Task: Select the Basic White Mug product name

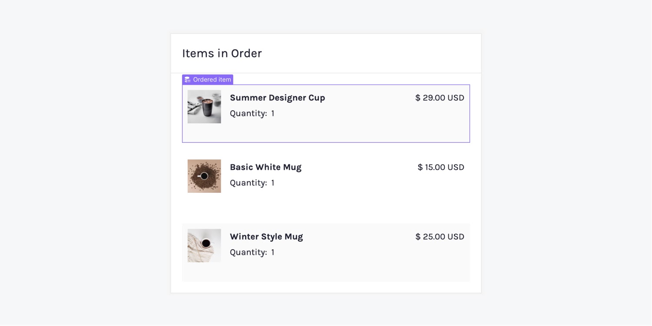Action: click(x=266, y=167)
